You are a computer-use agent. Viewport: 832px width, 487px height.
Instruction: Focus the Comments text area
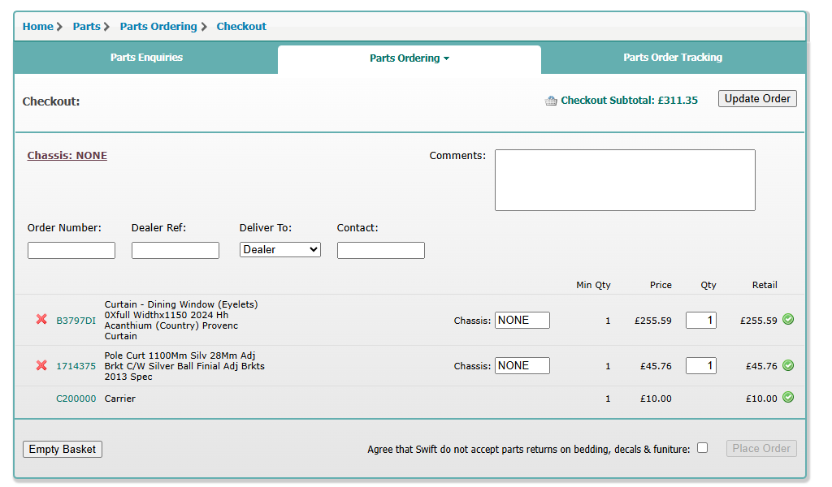(x=624, y=180)
